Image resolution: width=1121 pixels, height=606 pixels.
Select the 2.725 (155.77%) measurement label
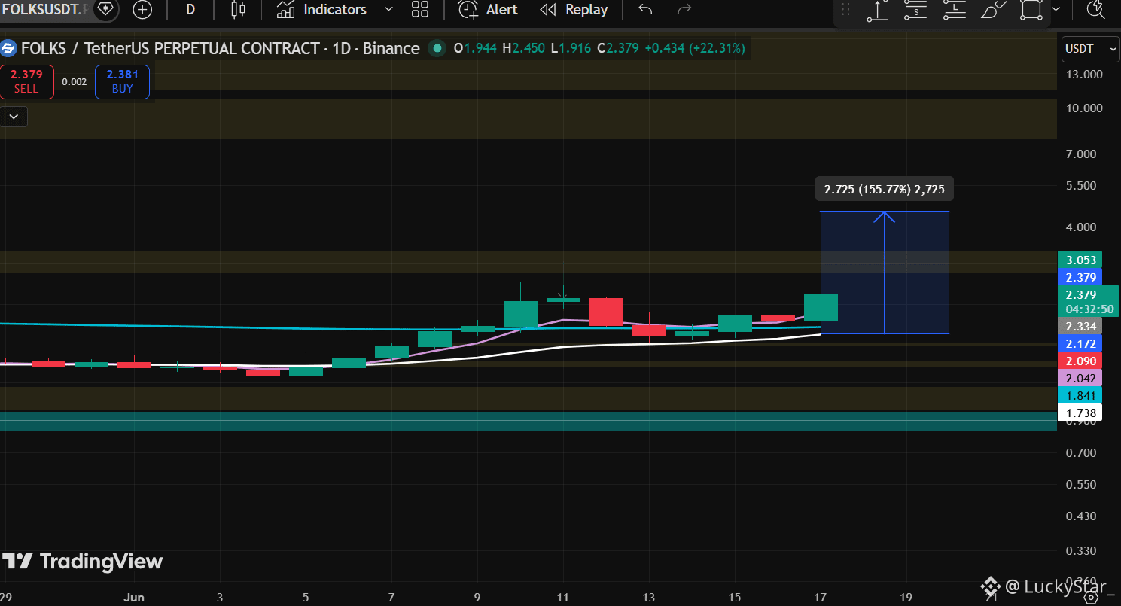pyautogui.click(x=885, y=190)
